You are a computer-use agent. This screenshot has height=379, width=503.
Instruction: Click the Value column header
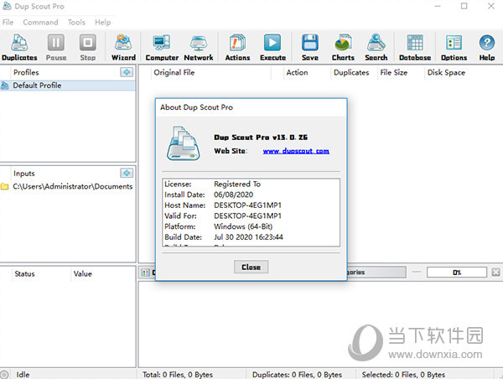(102, 273)
